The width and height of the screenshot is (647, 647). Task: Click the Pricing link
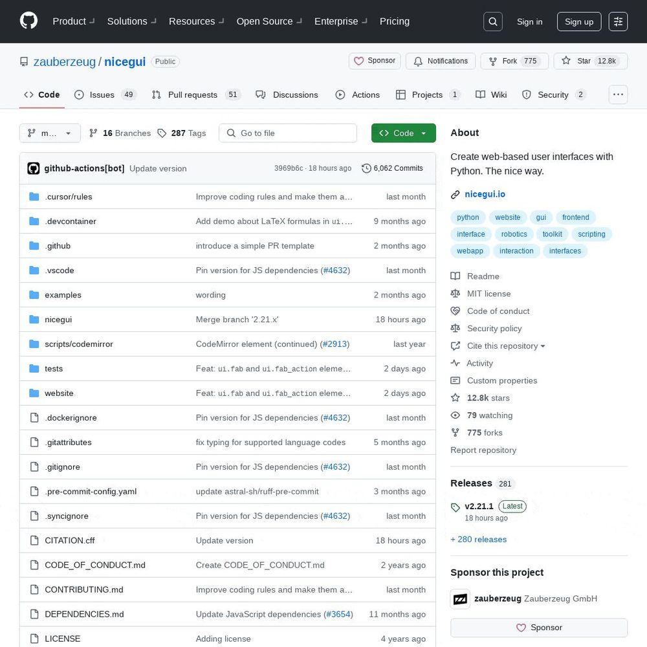point(395,21)
